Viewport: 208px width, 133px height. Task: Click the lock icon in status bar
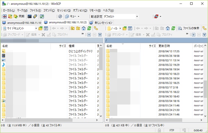click(159, 130)
